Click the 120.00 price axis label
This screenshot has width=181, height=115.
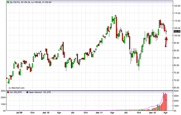pyautogui.click(x=177, y=6)
